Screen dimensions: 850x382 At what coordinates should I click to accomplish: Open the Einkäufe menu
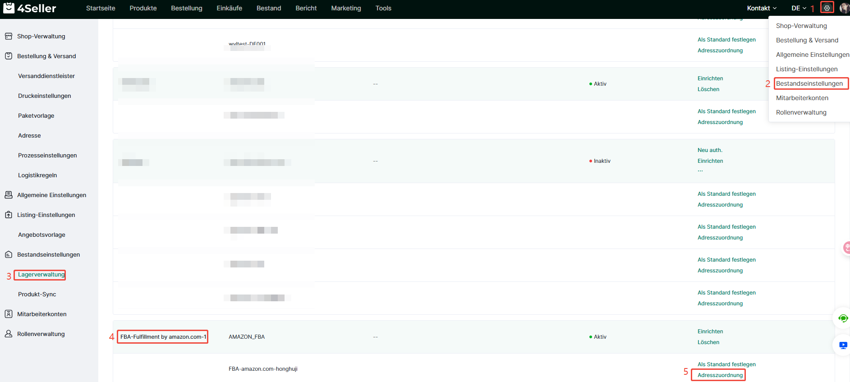(x=229, y=8)
